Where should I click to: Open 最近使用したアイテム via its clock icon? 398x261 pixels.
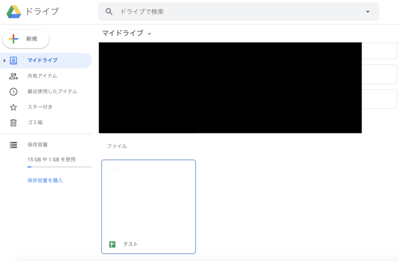(13, 92)
